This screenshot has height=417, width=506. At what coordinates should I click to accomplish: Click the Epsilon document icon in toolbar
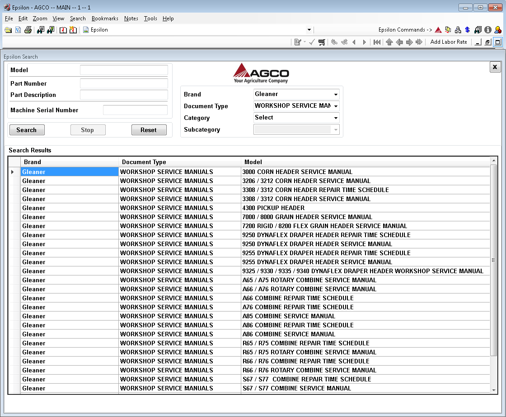coord(86,30)
